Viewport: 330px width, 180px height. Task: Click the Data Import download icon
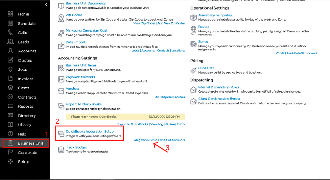(61, 45)
